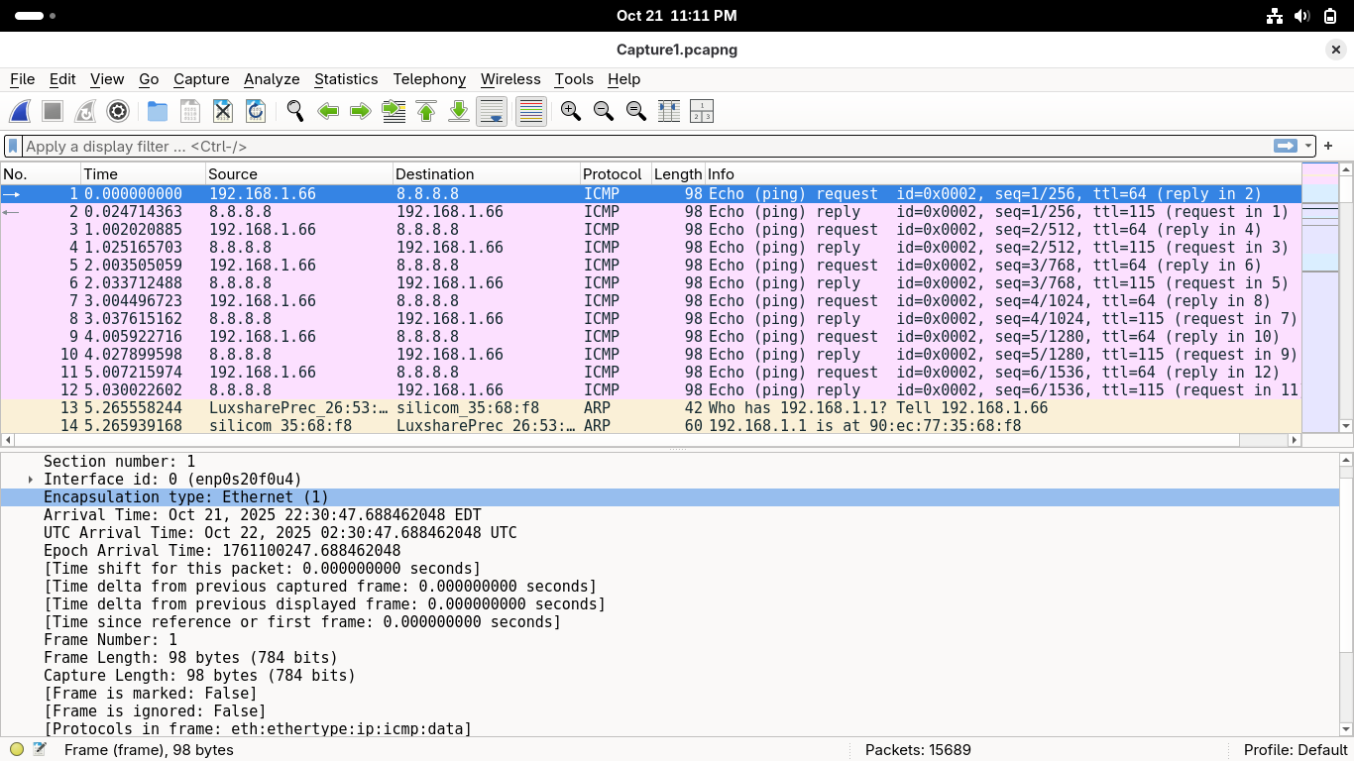1354x761 pixels.
Task: Open the Analyze menu
Action: (272, 79)
